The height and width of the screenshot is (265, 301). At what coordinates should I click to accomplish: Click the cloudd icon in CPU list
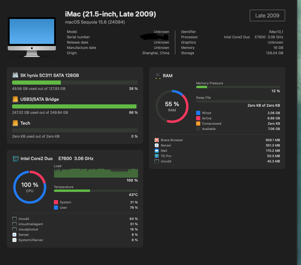tap(14, 219)
